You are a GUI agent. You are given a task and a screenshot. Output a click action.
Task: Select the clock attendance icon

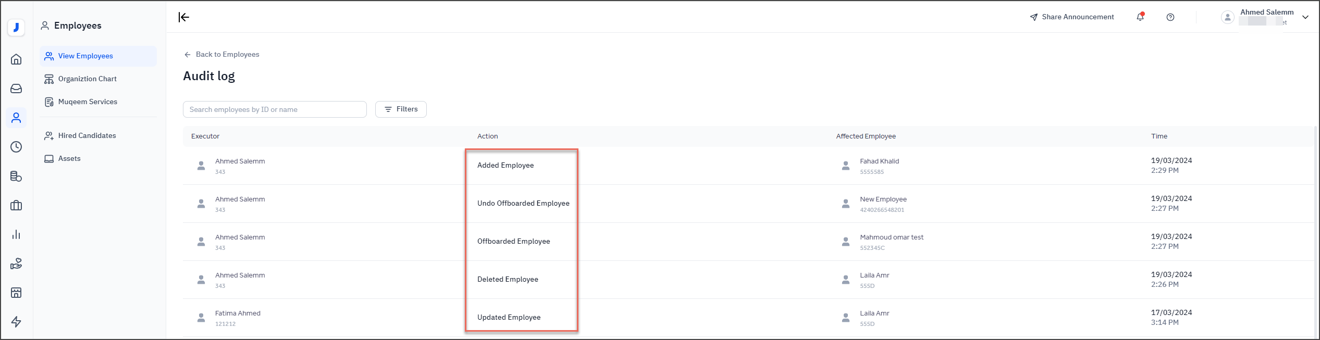[16, 147]
